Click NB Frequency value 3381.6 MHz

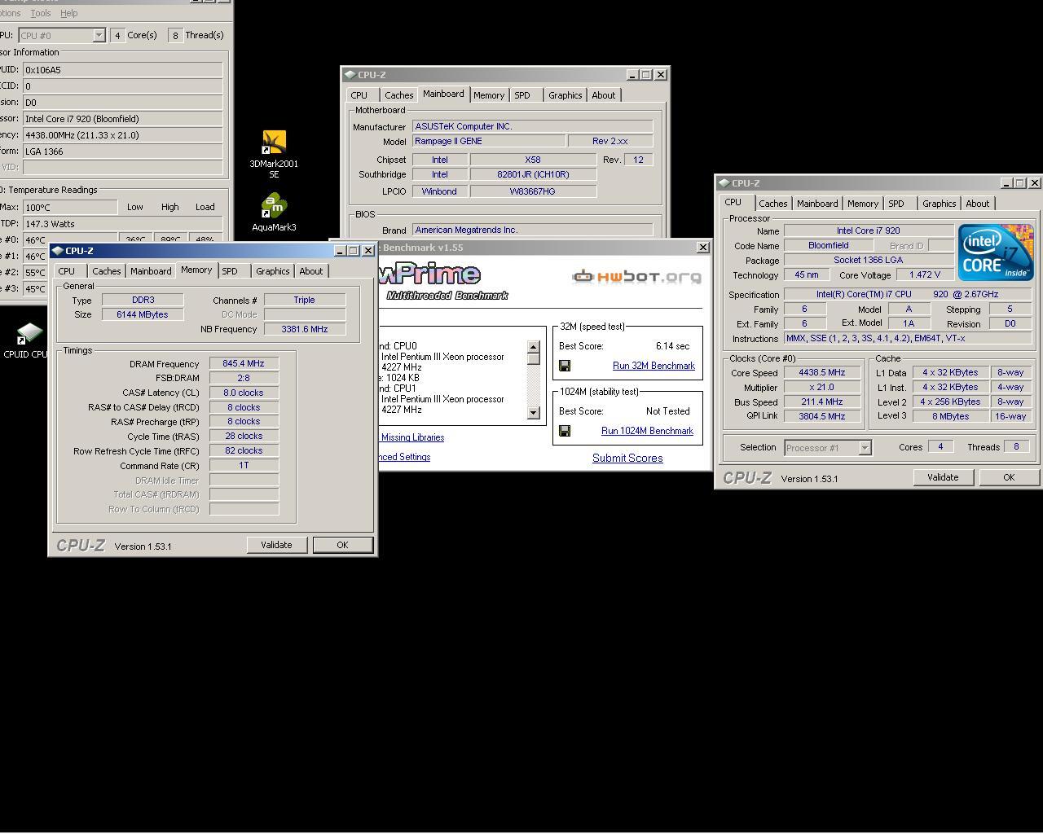coord(304,329)
